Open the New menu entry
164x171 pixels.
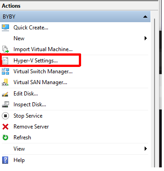pos(19,38)
